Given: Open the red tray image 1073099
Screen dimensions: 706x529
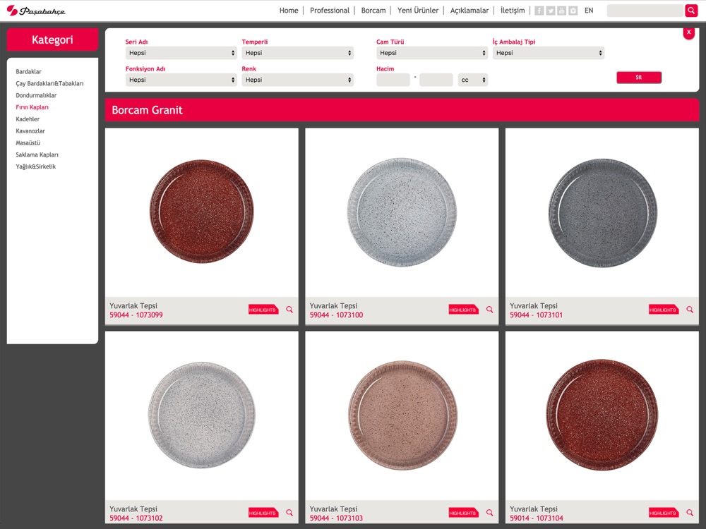Looking at the screenshot, I should 201,212.
